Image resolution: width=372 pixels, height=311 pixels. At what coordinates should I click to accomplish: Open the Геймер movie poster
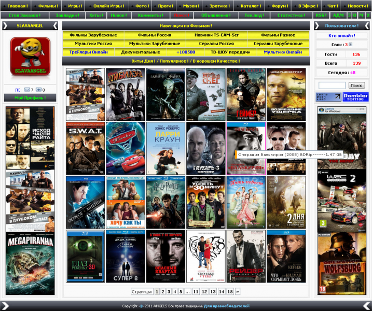click(246, 94)
